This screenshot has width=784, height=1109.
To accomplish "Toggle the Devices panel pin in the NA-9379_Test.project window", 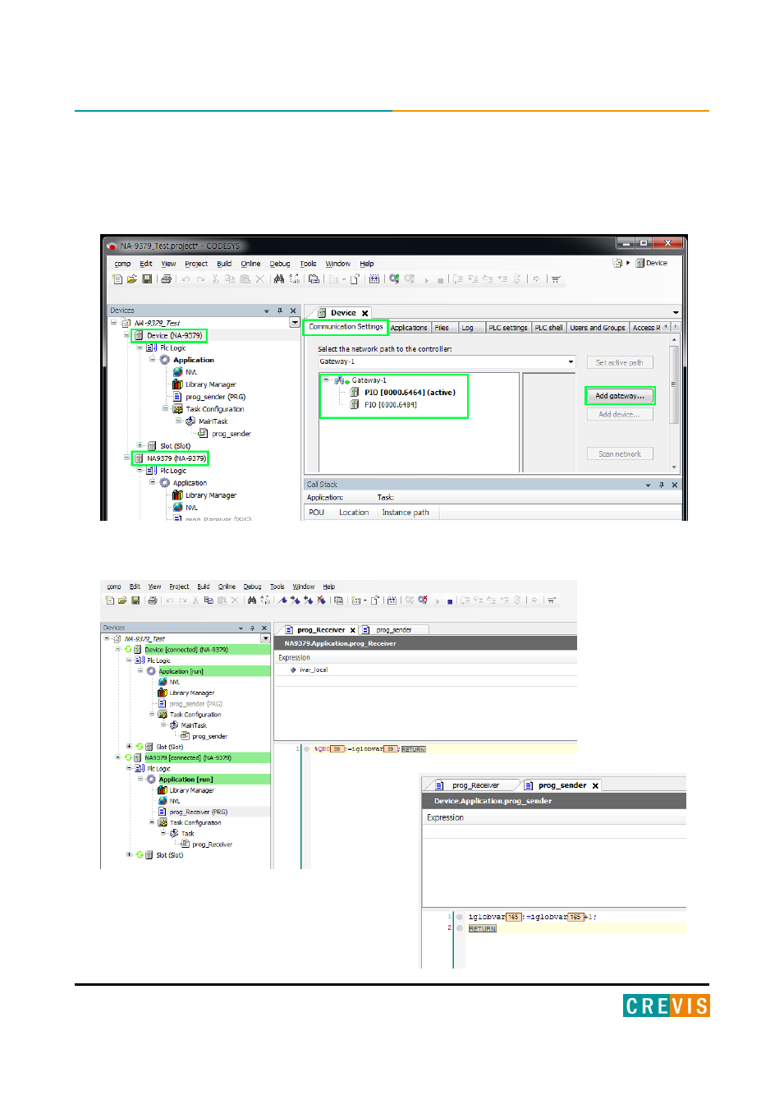I will pyautogui.click(x=280, y=311).
